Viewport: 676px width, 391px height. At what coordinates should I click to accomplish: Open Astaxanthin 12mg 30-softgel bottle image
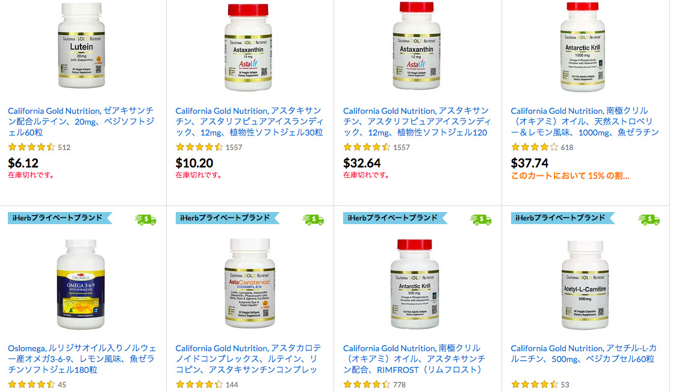[x=249, y=46]
